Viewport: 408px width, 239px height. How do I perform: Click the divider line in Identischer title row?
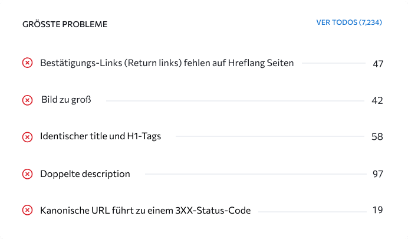(x=270, y=136)
